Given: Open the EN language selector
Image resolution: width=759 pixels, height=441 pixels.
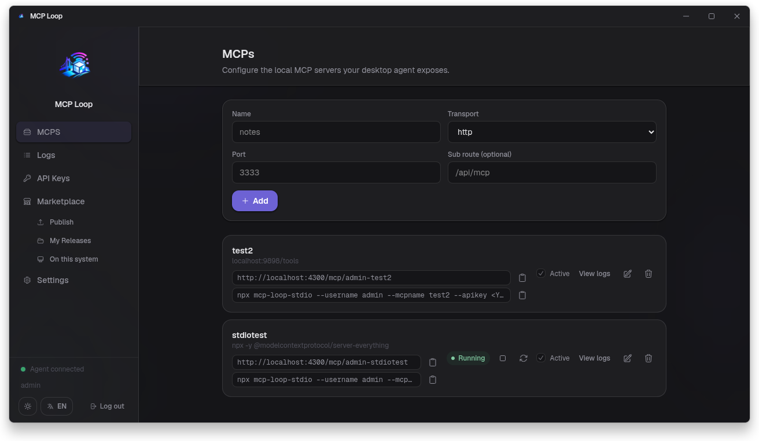Looking at the screenshot, I should (57, 406).
